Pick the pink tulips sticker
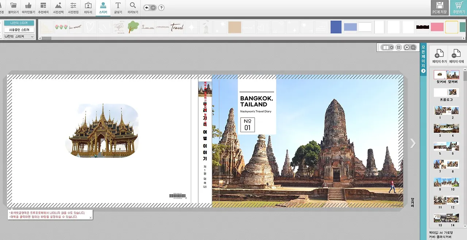The width and height of the screenshot is (467, 240). [x=61, y=27]
